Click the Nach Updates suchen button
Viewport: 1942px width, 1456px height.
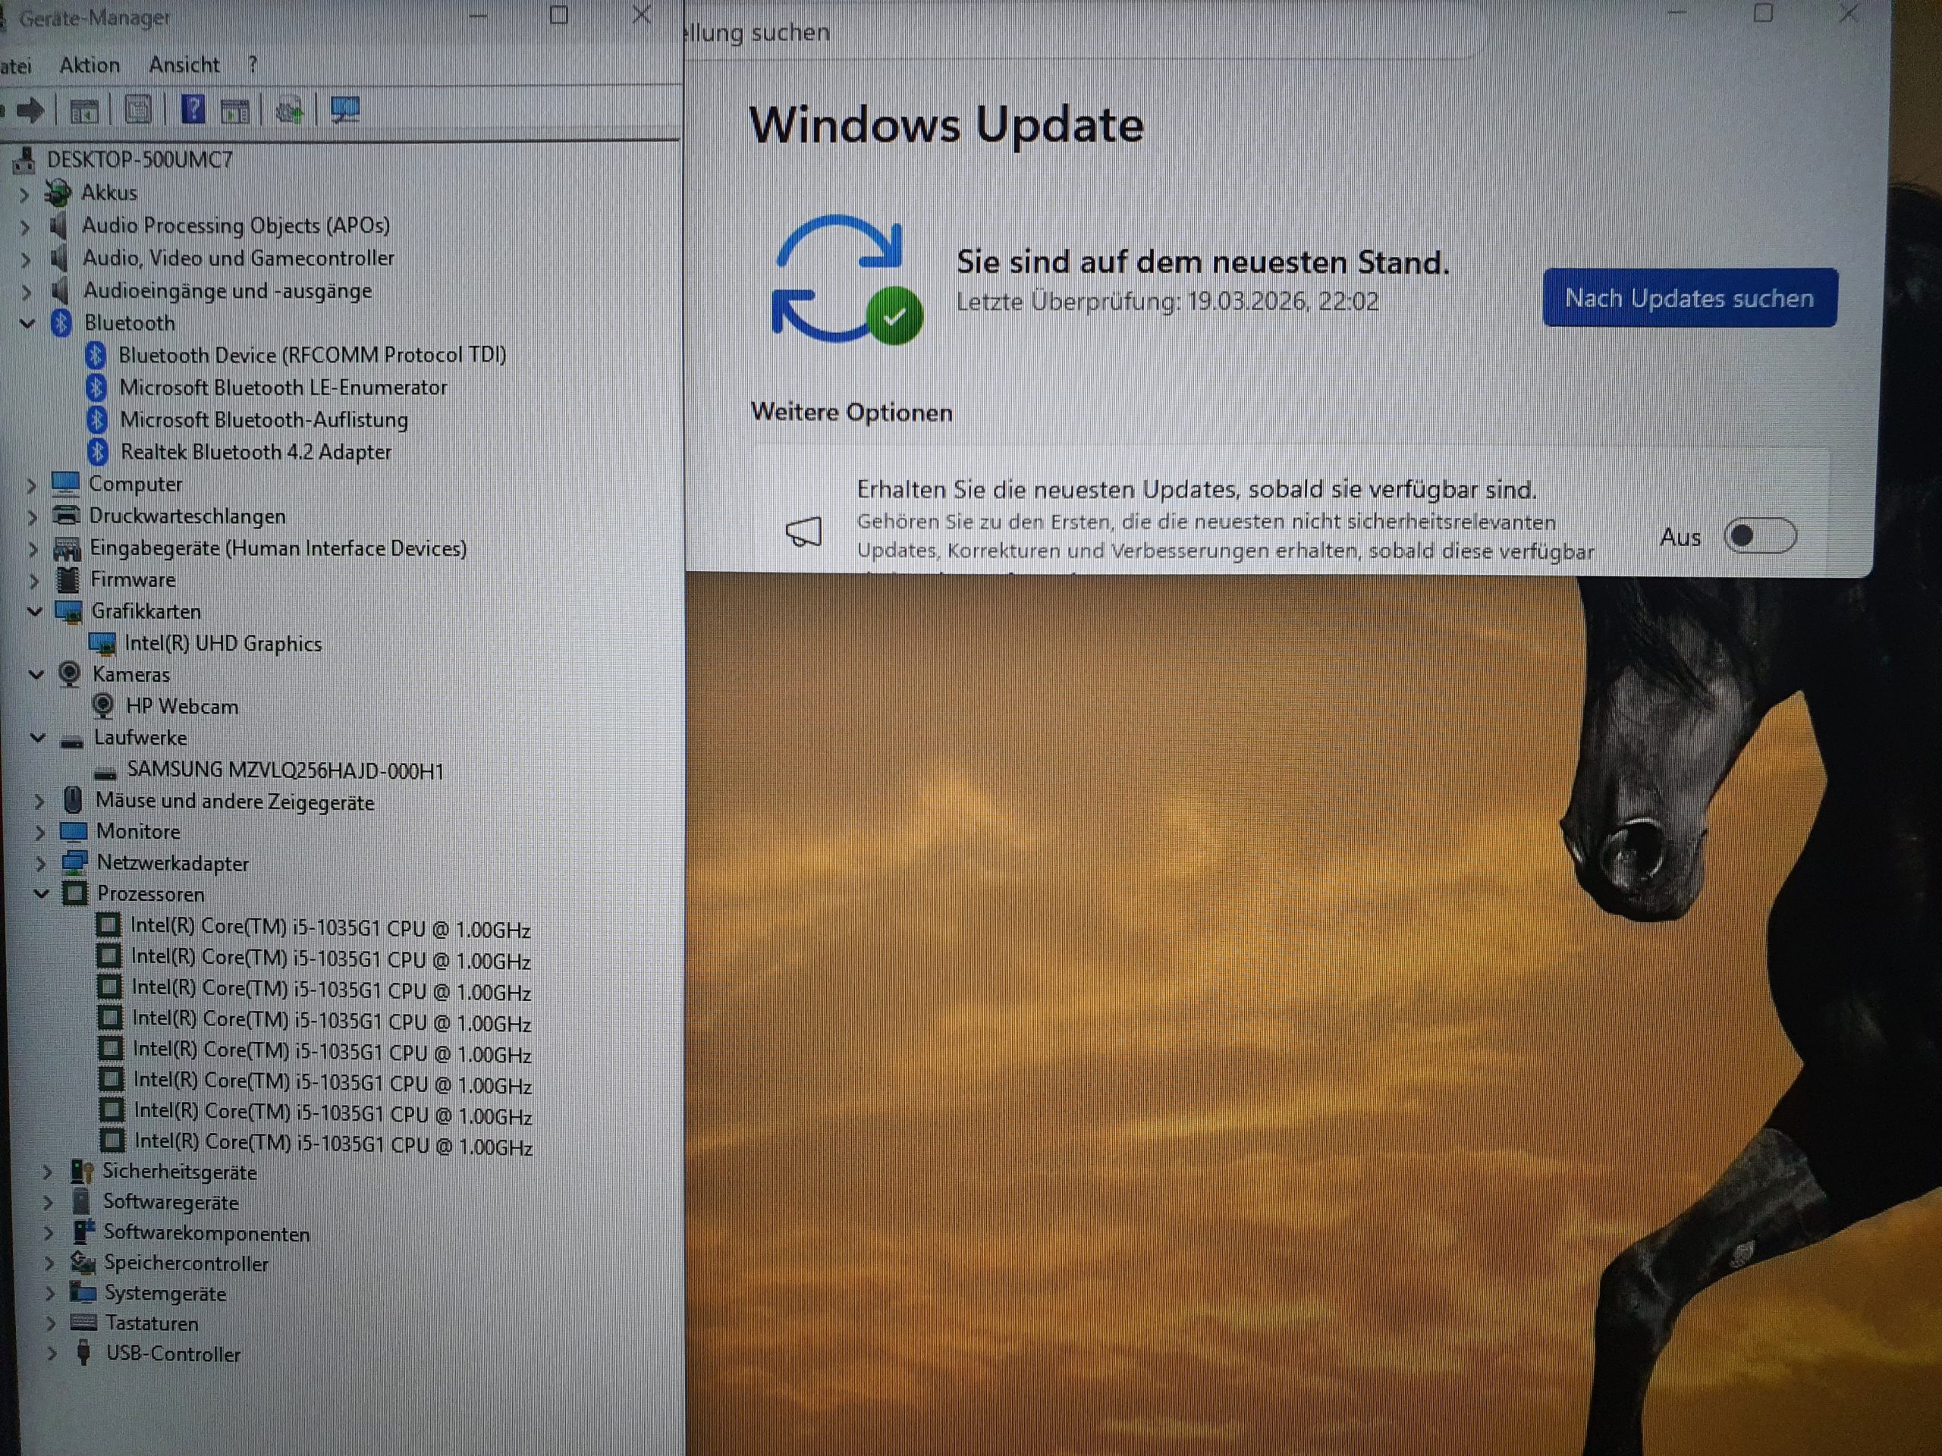tap(1689, 298)
